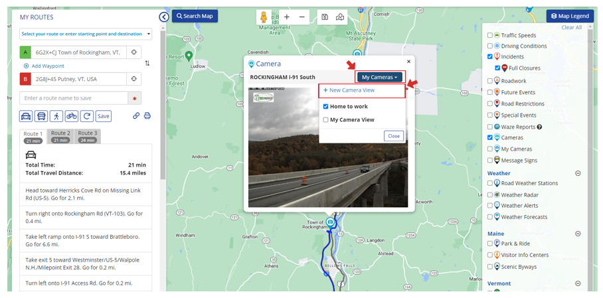
Task: Click the destination B address field
Action: click(x=79, y=79)
